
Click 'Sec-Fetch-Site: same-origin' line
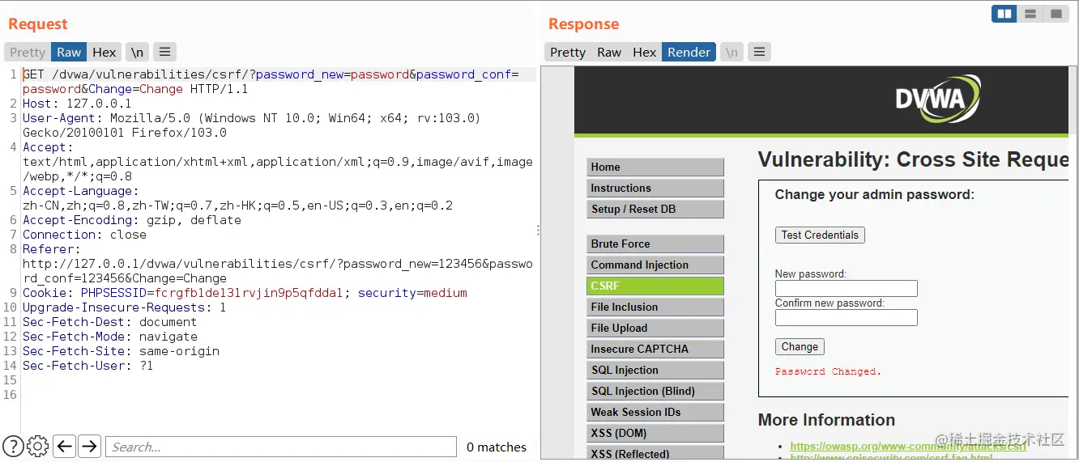(x=121, y=351)
